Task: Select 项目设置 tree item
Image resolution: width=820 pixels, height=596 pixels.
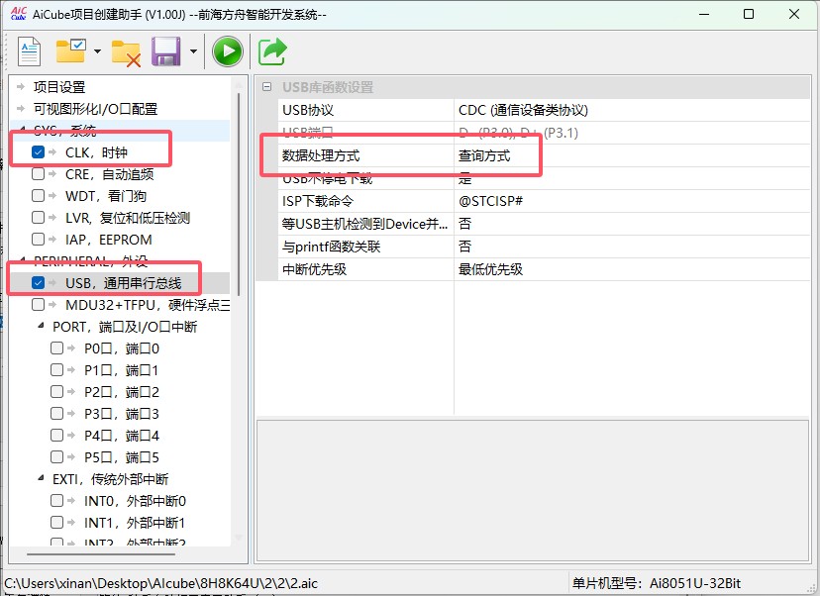Action: point(59,87)
